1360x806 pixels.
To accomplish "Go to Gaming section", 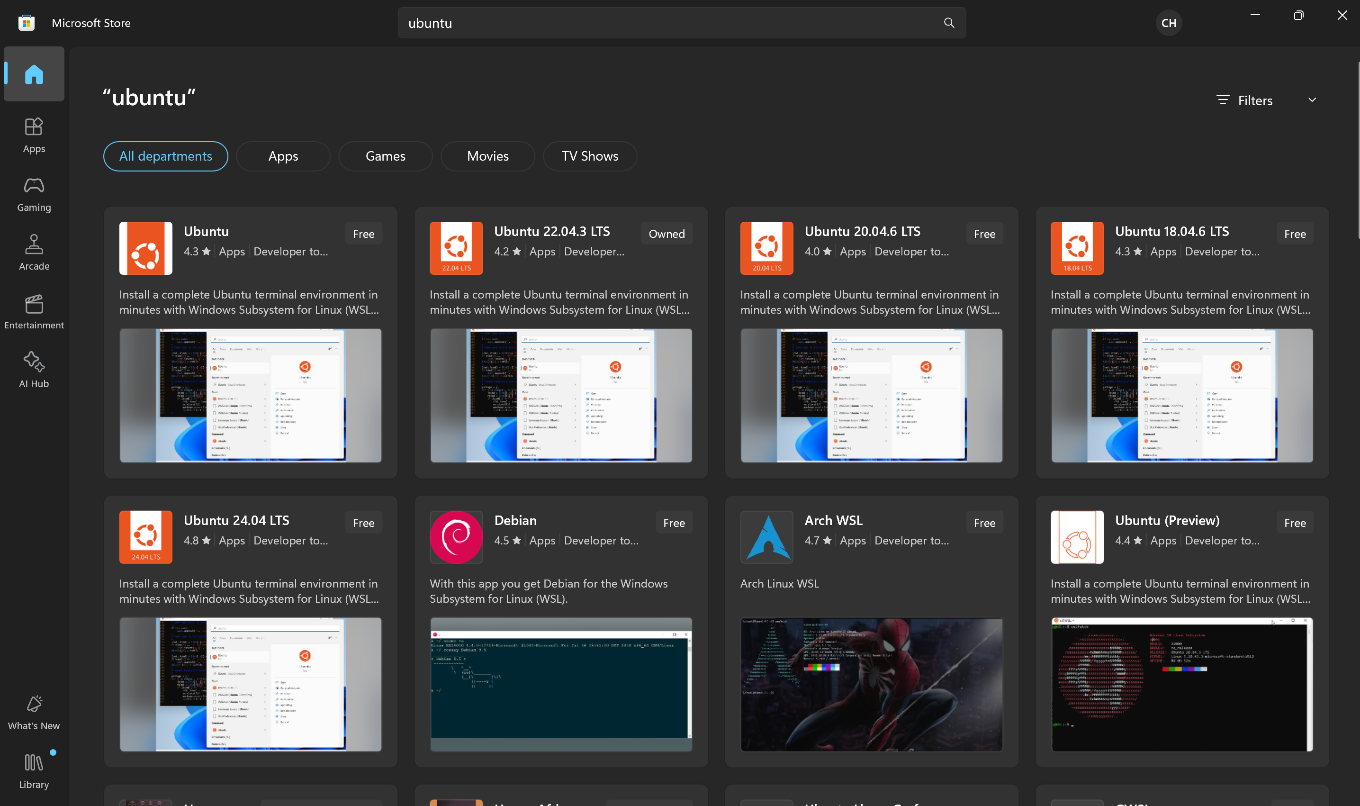I will (x=34, y=194).
